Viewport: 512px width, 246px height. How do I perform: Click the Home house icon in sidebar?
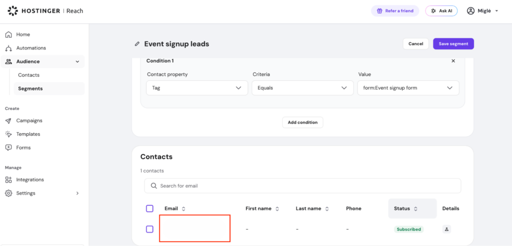click(x=9, y=34)
